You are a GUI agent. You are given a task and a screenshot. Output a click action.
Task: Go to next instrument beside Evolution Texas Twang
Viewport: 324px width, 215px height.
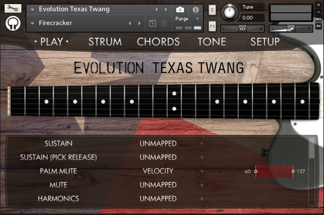(x=166, y=9)
